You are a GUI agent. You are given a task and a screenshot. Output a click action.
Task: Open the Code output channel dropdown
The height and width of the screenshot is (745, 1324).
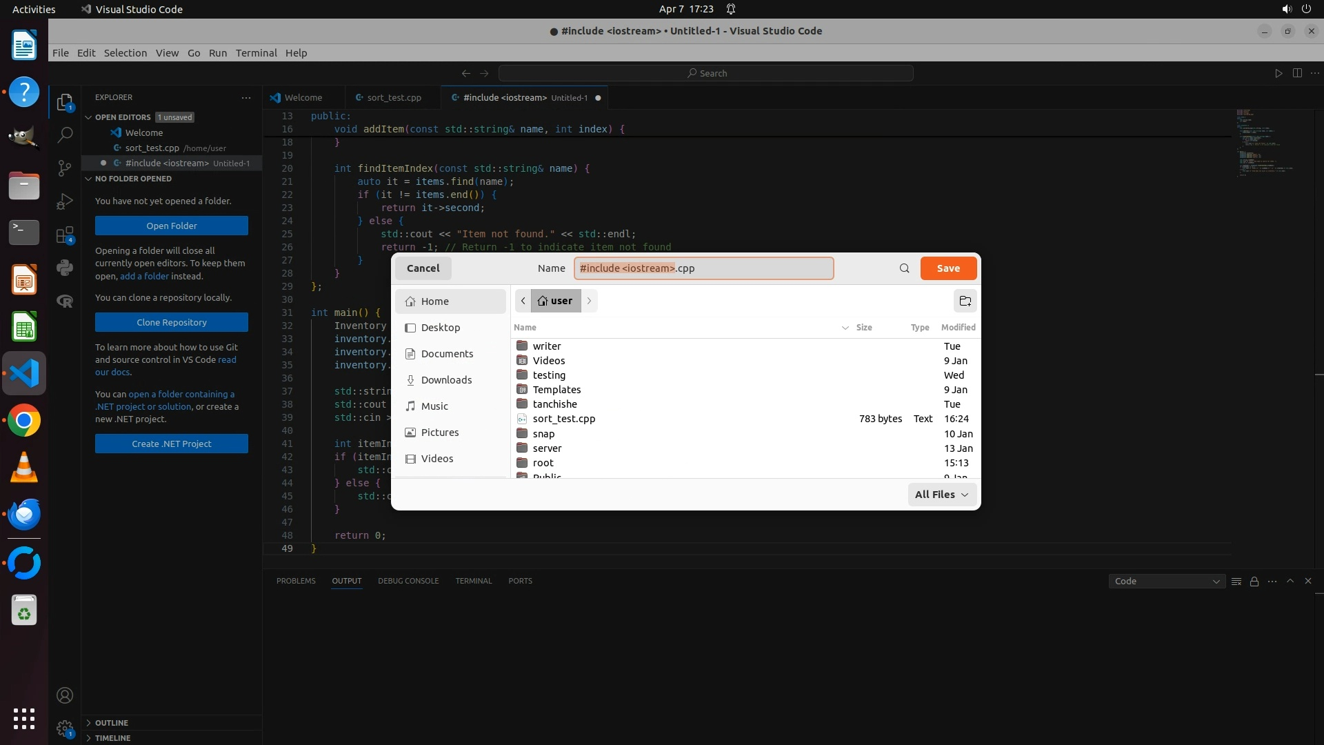(1166, 582)
